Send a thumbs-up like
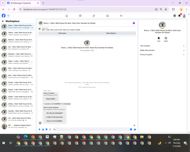The image size is (190, 152). click(x=135, y=129)
